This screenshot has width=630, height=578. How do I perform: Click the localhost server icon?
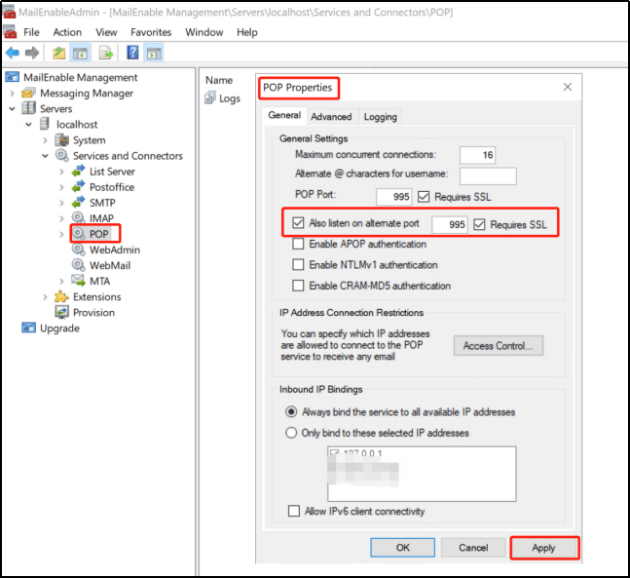45,125
